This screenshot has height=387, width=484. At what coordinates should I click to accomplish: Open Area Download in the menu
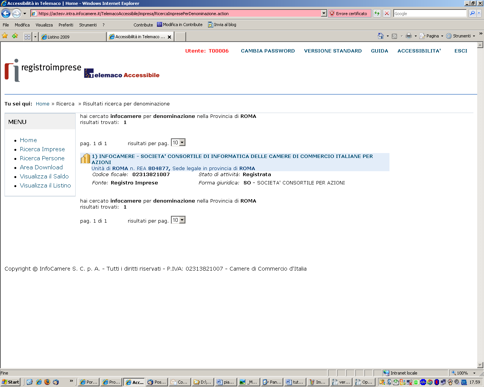tap(41, 167)
